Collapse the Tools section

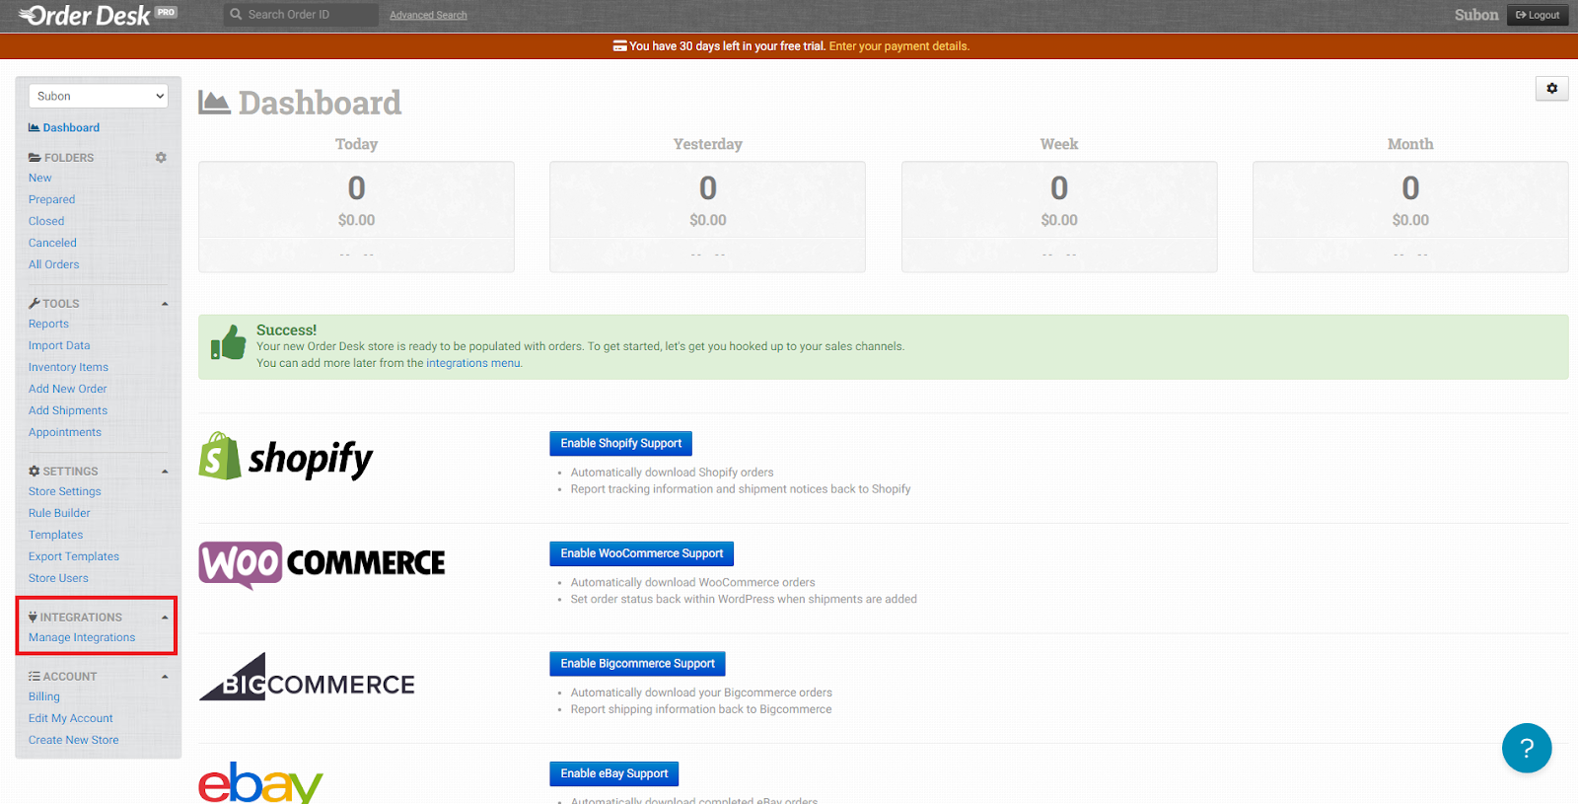pyautogui.click(x=165, y=304)
